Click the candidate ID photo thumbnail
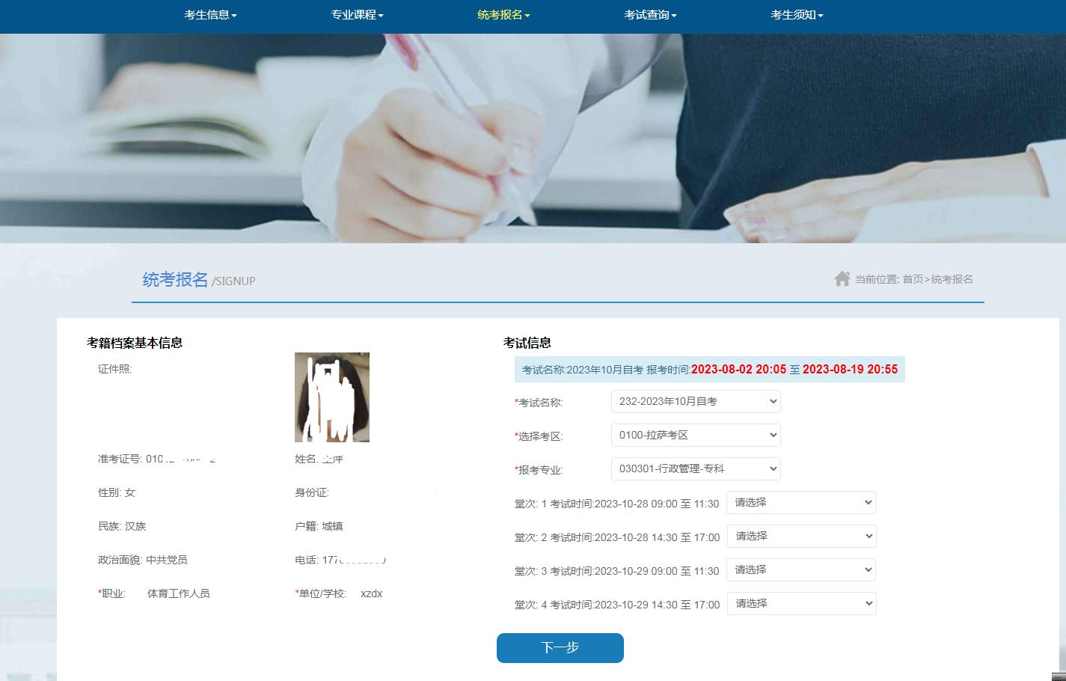This screenshot has height=681, width=1066. (x=331, y=397)
